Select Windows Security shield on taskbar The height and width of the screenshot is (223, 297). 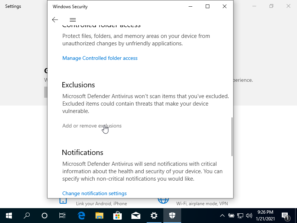pyautogui.click(x=172, y=216)
